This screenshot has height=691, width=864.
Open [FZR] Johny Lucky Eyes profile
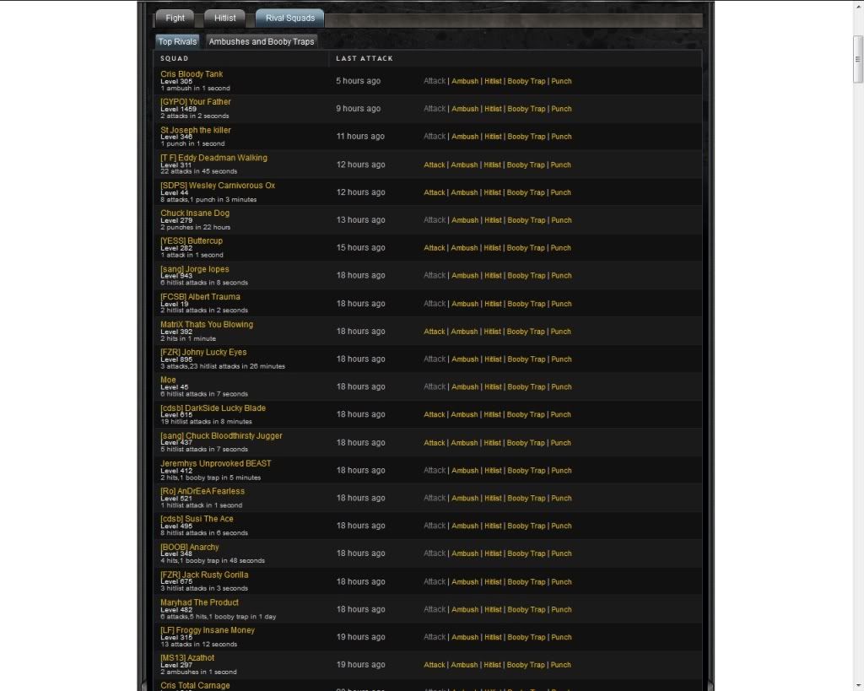click(x=203, y=352)
